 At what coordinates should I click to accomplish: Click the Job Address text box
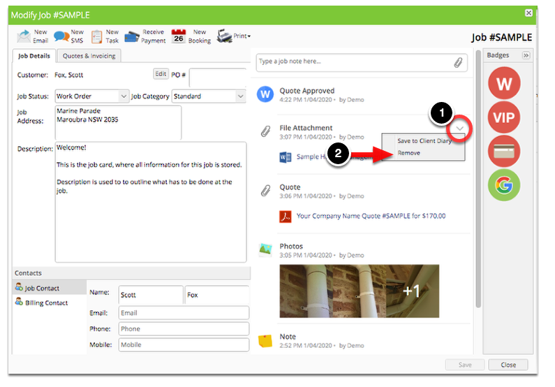(118, 122)
